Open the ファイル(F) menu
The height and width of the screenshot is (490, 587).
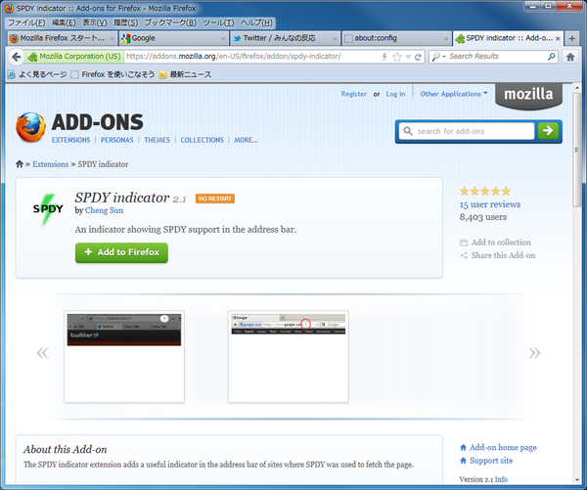(26, 22)
